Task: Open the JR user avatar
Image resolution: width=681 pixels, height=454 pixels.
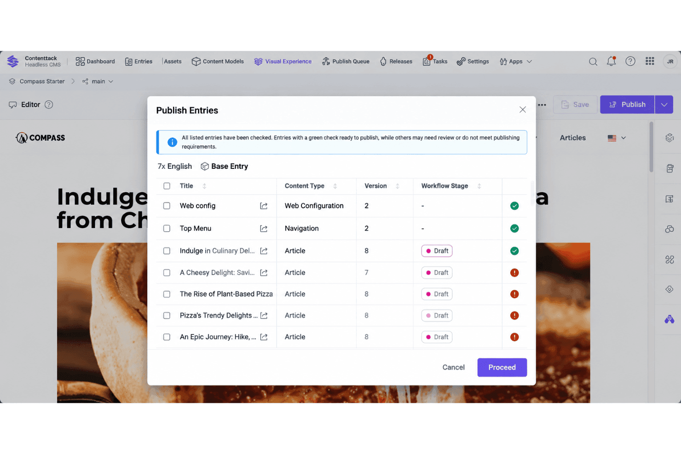Action: pos(670,61)
